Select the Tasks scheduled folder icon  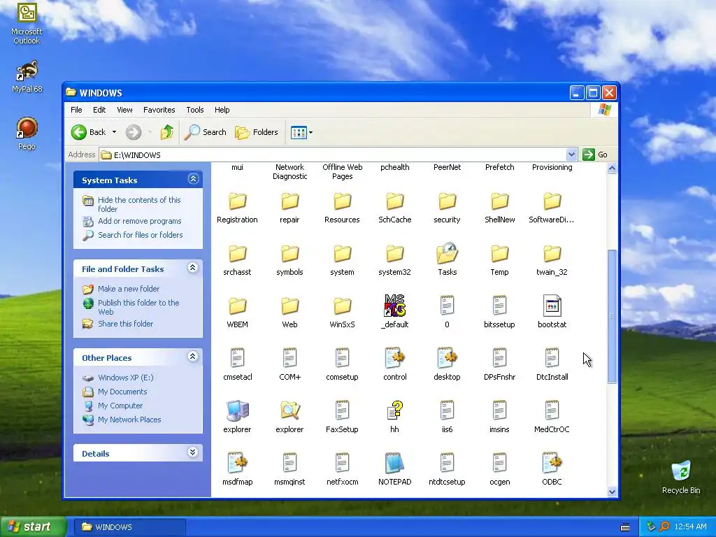tap(447, 253)
